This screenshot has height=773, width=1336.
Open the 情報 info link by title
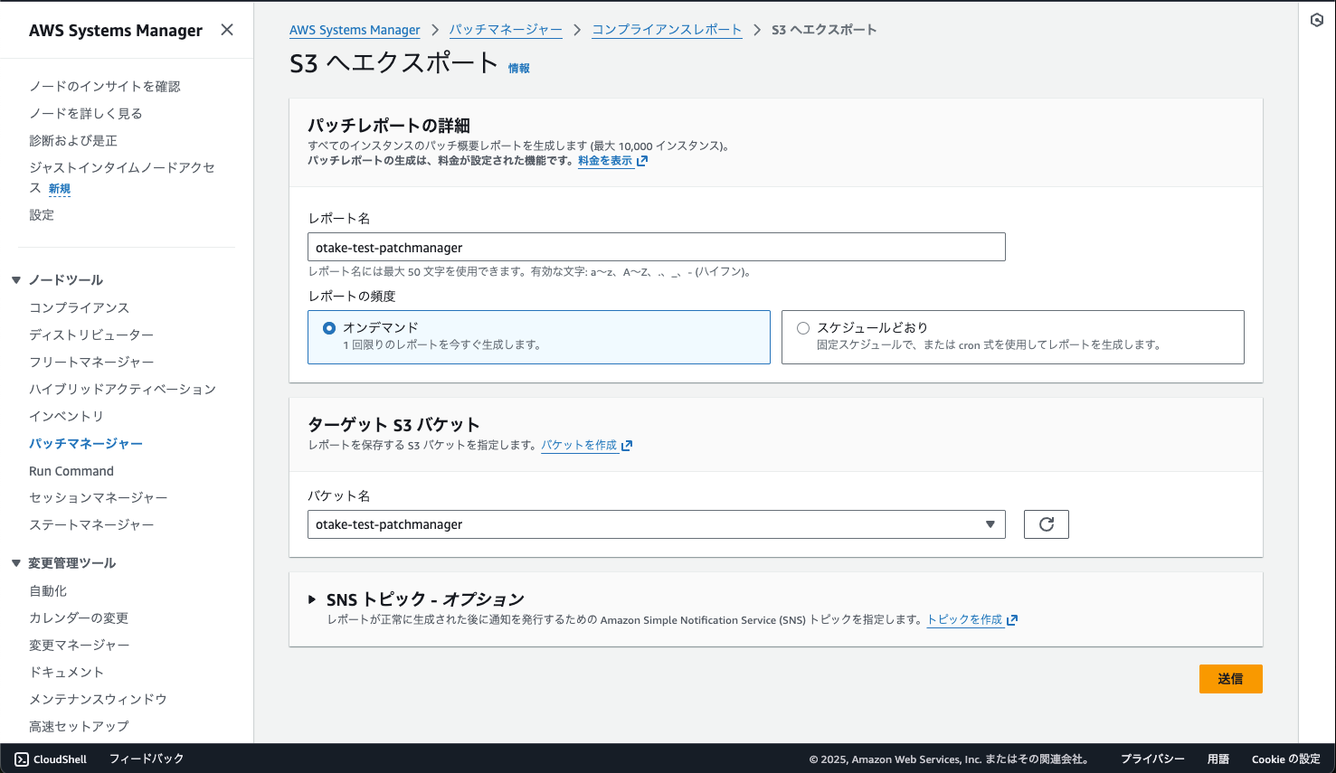[x=519, y=69]
